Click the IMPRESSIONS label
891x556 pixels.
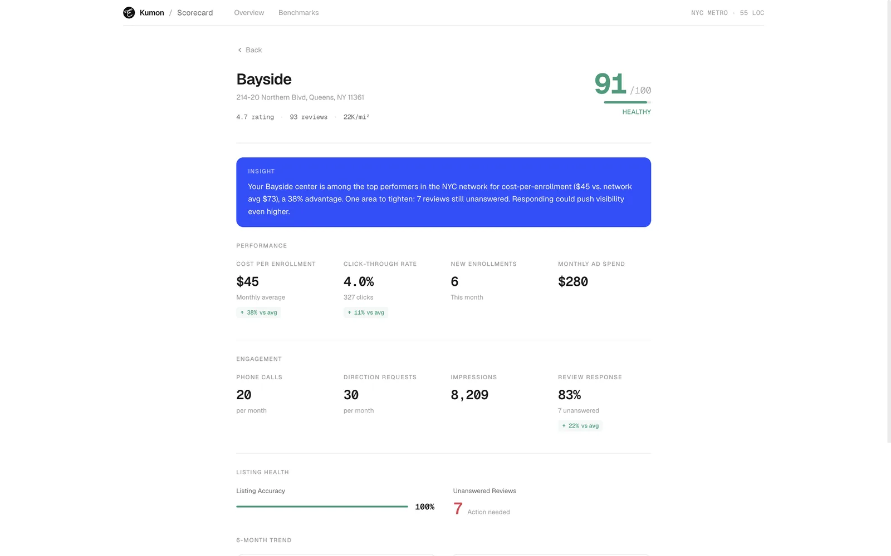(x=474, y=378)
